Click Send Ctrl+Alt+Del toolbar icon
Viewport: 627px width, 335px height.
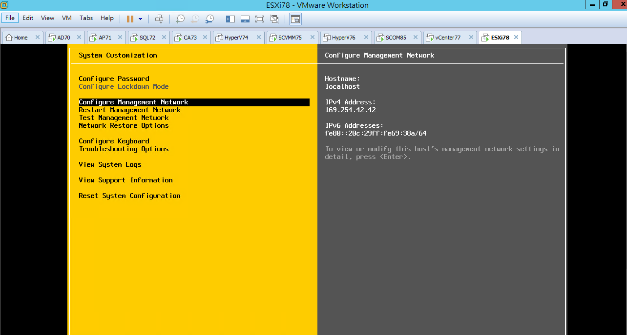click(x=159, y=19)
